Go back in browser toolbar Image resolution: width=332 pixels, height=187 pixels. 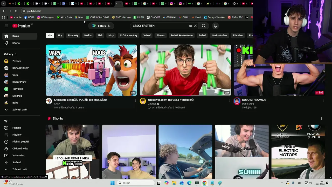click(x=4, y=11)
